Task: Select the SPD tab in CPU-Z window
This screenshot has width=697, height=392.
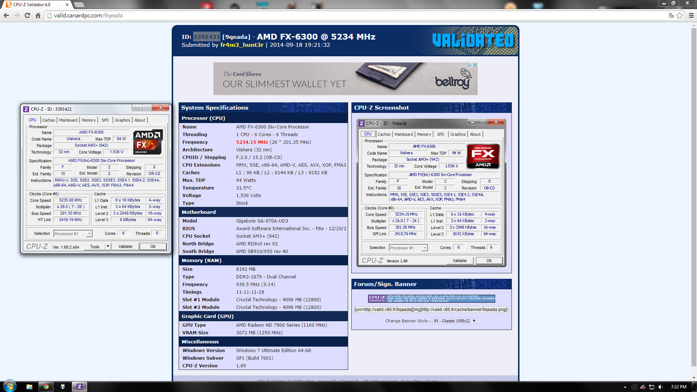Action: coord(105,120)
